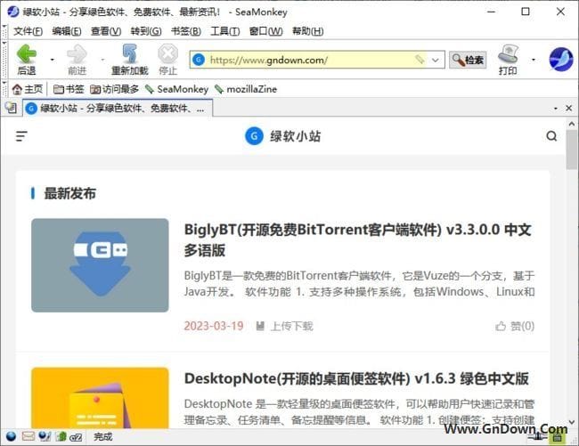This screenshot has width=579, height=446.
Task: Click the site identity icon in URL bar
Action: 199,60
